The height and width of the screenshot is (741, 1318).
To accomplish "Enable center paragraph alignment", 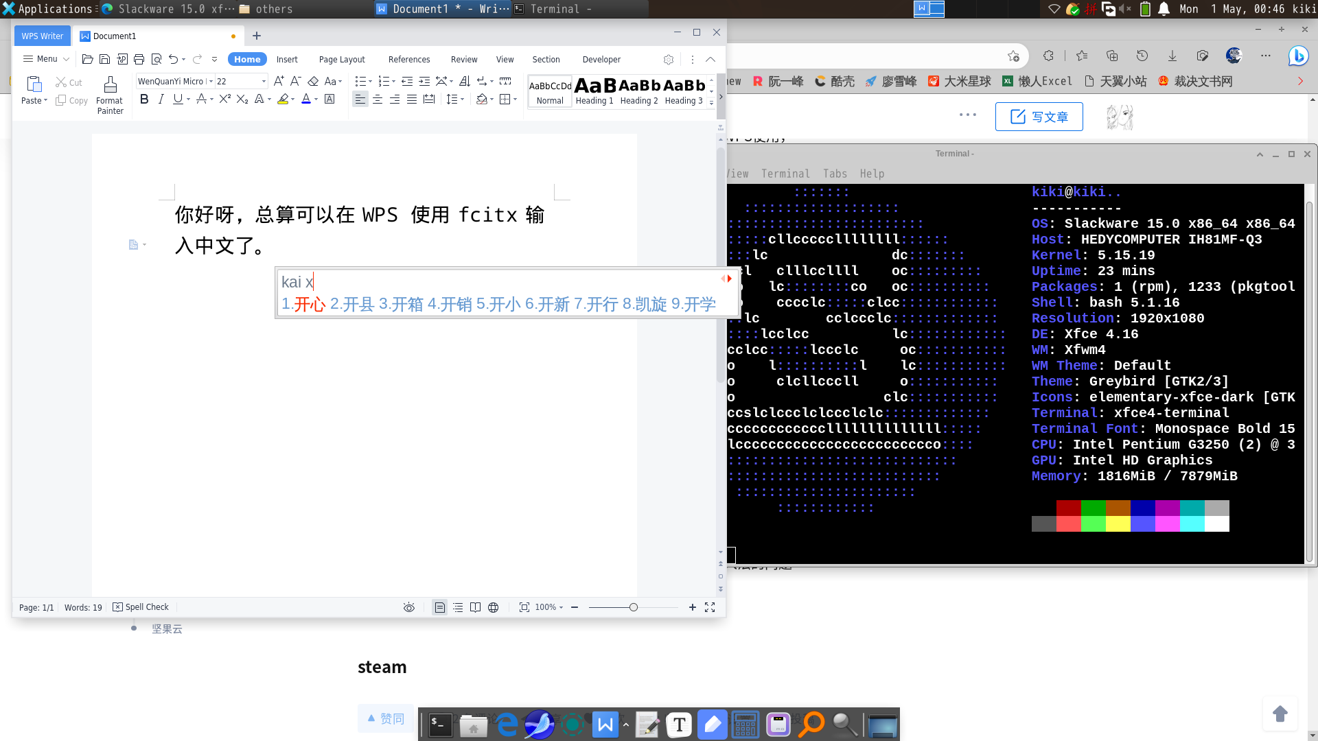I will click(x=378, y=99).
